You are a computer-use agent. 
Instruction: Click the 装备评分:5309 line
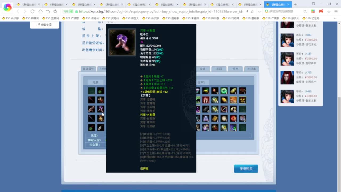click(x=149, y=38)
